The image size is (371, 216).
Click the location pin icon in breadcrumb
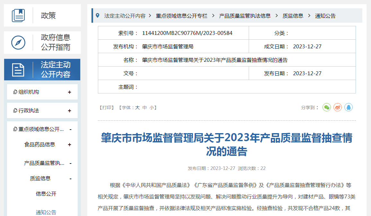point(98,16)
